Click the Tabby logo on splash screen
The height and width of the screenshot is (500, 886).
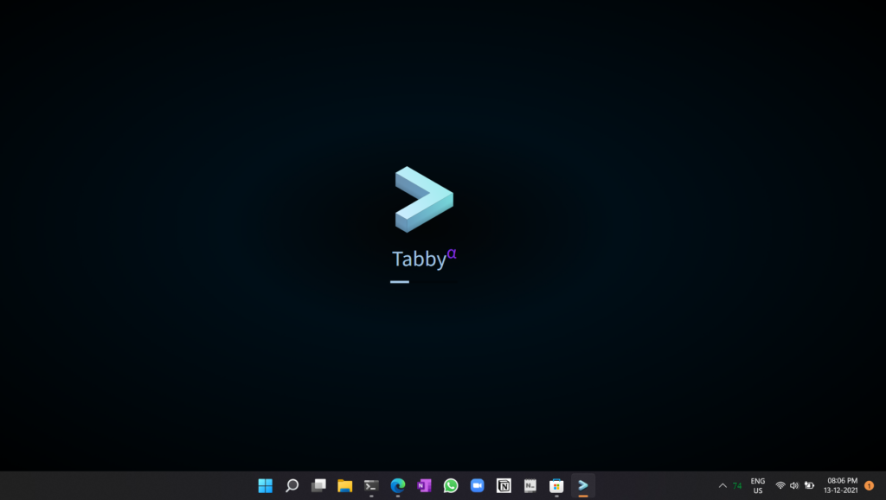click(424, 199)
